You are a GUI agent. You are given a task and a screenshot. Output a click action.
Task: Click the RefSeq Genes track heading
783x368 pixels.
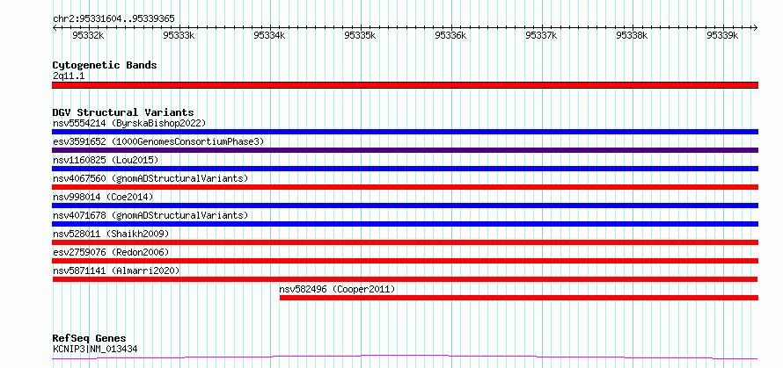click(x=89, y=338)
